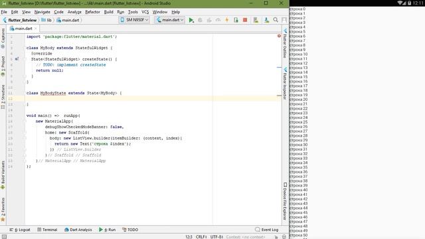
Task: Click the 'строка 10' list row on device
Action: 298,54
